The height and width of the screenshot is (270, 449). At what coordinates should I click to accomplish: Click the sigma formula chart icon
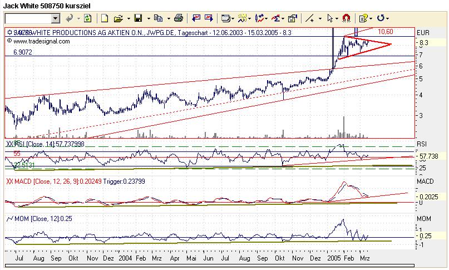(276, 18)
